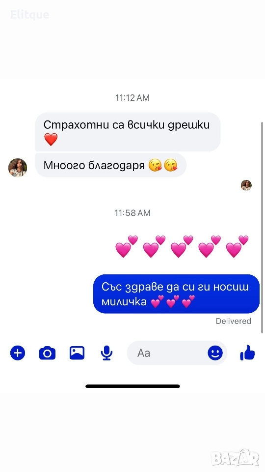This screenshot has width=265, height=472.
Task: Open the emoji picker smiley face
Action: 215,353
